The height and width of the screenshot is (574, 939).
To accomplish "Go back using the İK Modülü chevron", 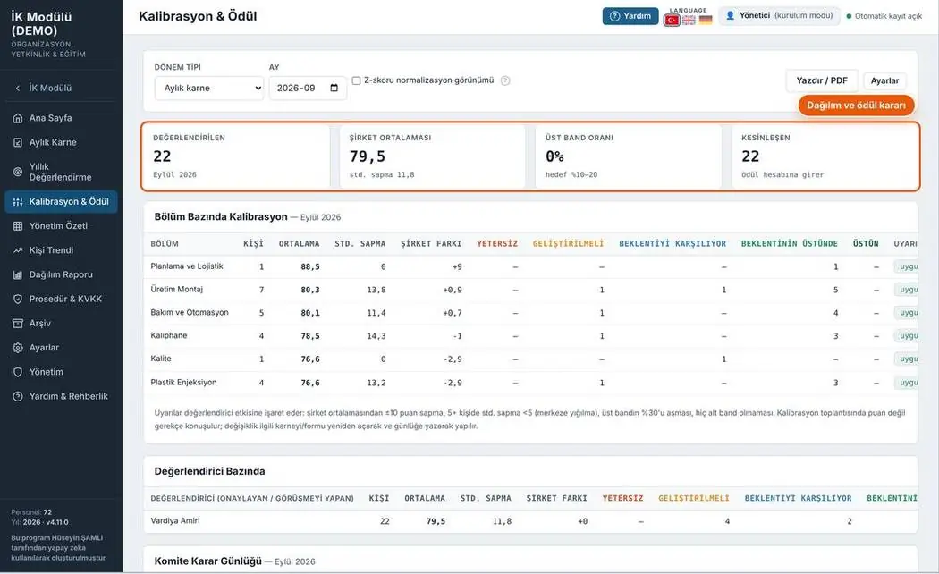I will click(18, 88).
